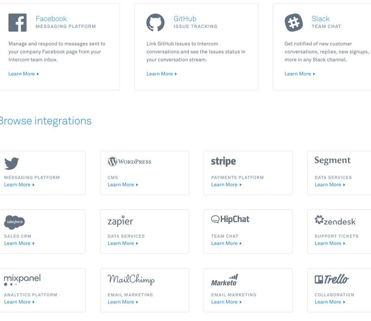This screenshot has height=321, width=371.
Task: Click the Segment logo
Action: [x=332, y=160]
